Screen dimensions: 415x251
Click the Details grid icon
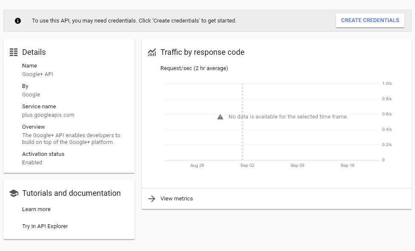pos(14,52)
